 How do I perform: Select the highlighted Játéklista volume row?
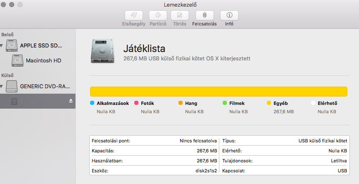point(37,101)
